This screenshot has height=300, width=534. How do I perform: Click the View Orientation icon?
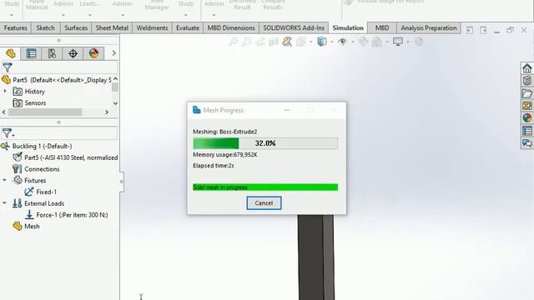(x=300, y=42)
